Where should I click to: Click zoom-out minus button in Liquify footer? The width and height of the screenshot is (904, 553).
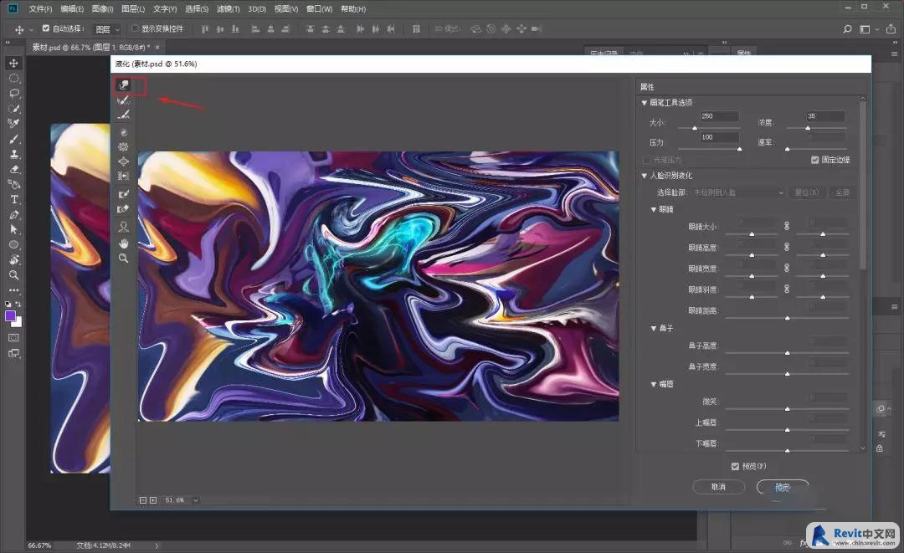[x=143, y=500]
